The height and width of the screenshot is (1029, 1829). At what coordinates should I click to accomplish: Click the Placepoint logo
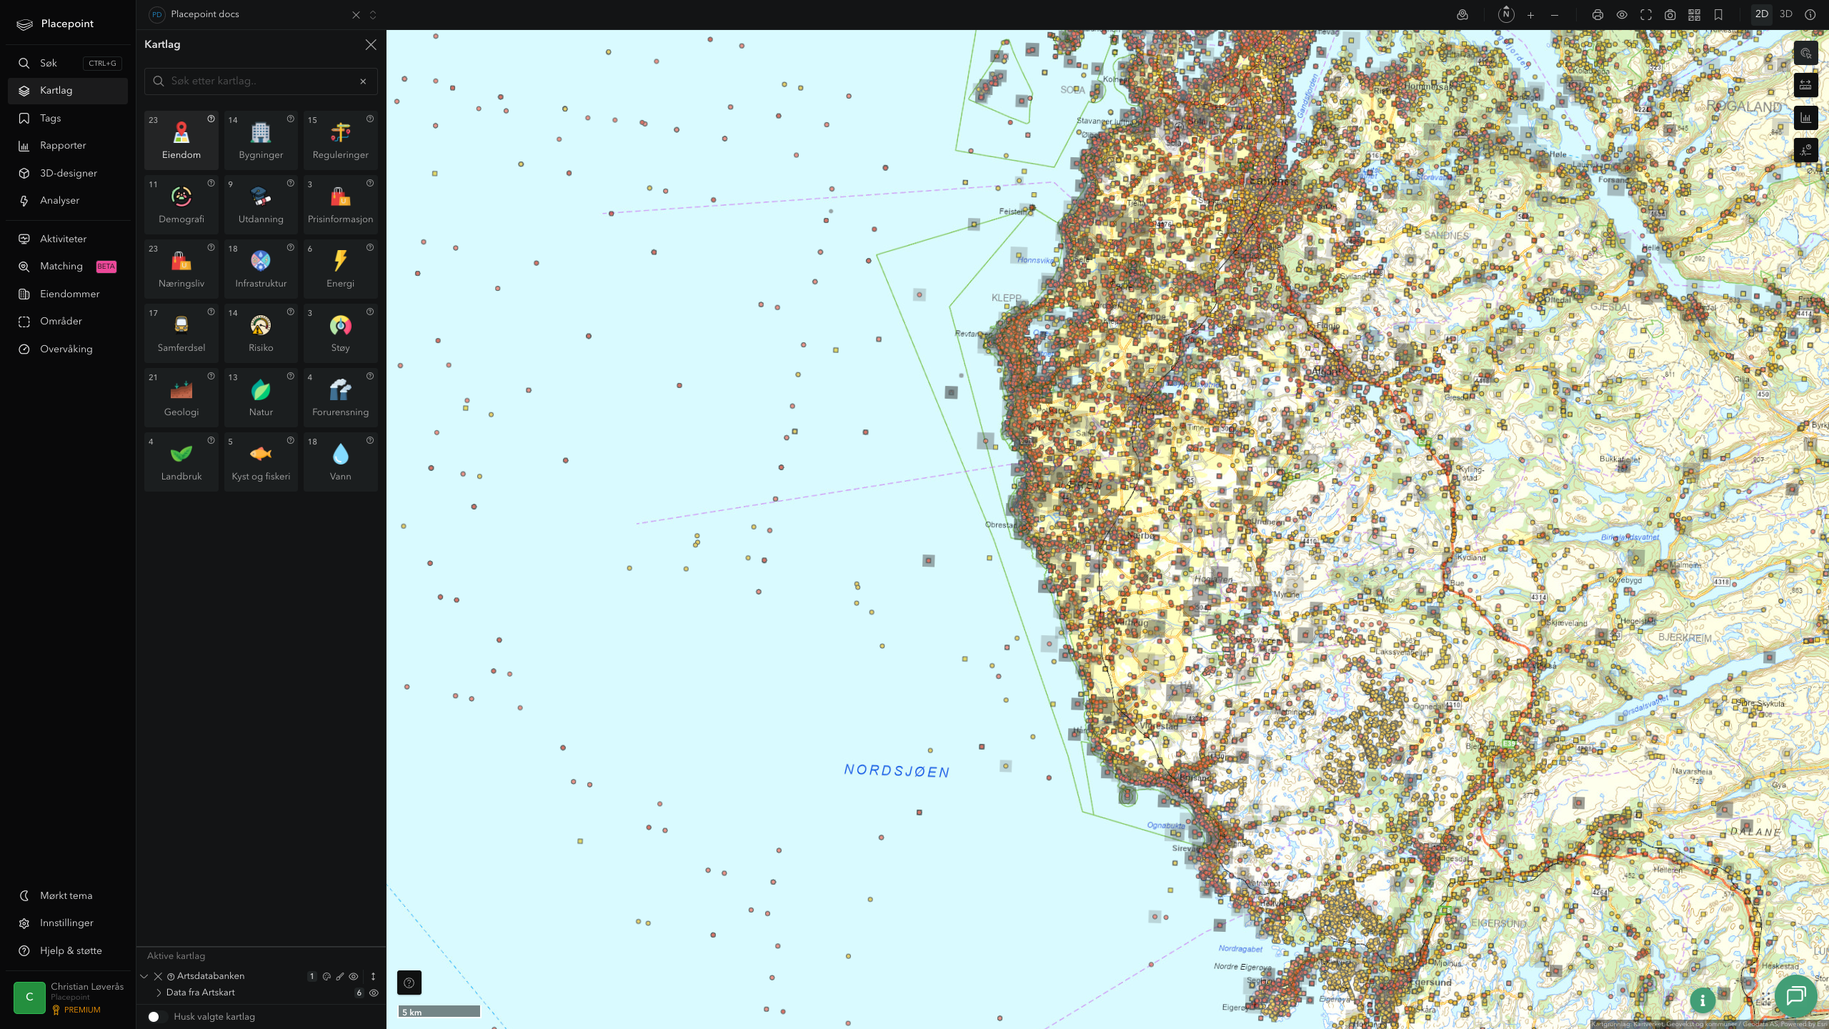tap(56, 24)
